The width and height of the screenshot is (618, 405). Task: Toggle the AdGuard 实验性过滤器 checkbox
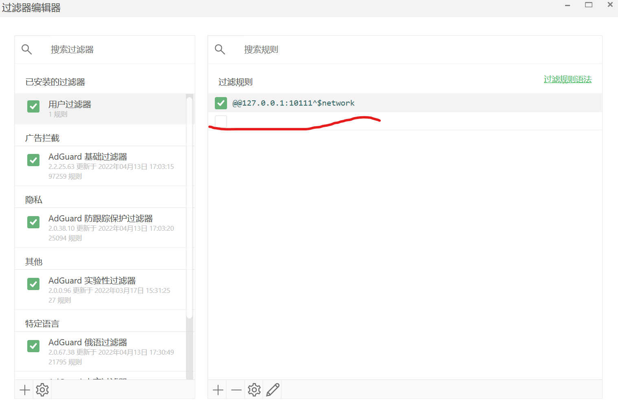pos(33,284)
